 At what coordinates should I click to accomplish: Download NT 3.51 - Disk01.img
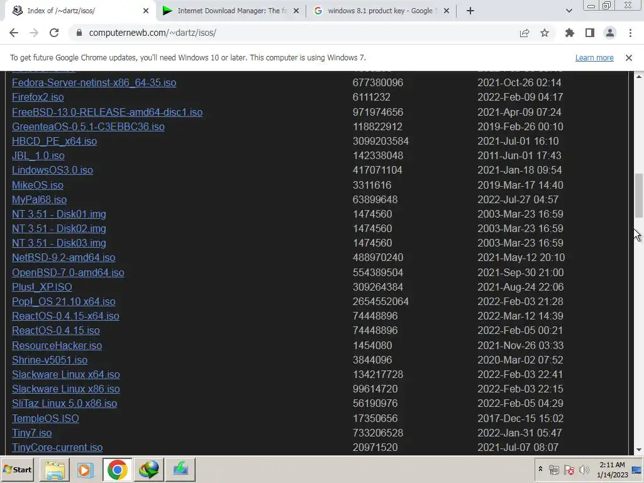tap(58, 214)
